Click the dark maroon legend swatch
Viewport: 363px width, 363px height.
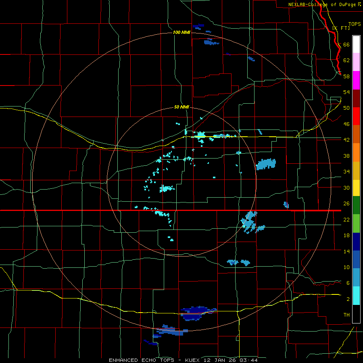(356, 99)
